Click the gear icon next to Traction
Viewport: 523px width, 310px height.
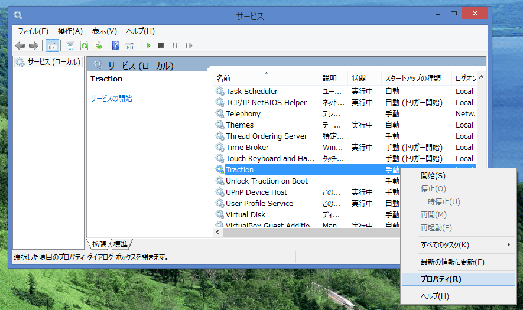click(x=219, y=169)
